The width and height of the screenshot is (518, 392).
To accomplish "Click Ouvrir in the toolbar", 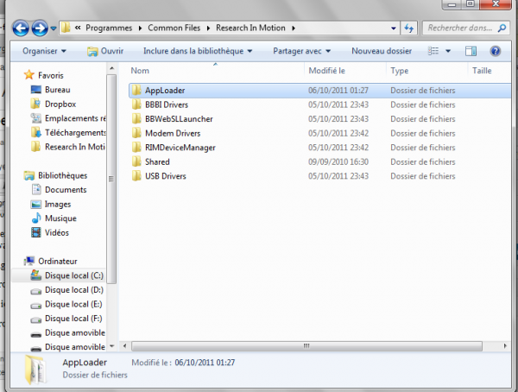I will coord(105,51).
